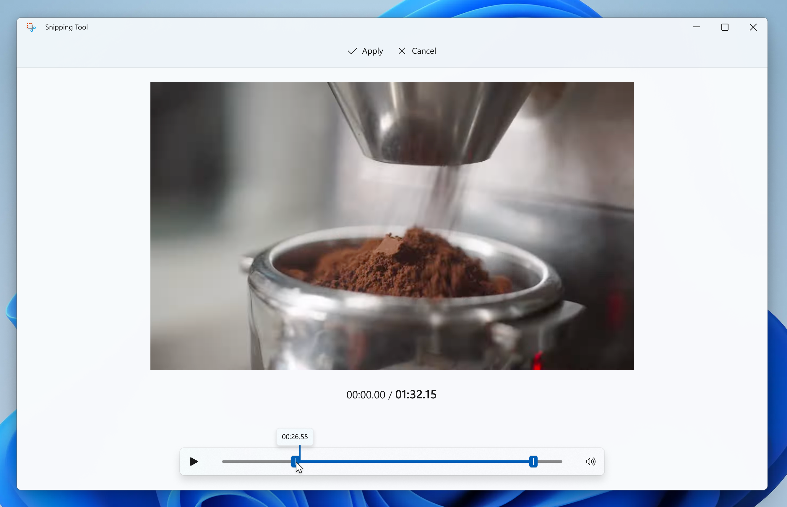Click the Snipping Tool app icon

tap(31, 27)
